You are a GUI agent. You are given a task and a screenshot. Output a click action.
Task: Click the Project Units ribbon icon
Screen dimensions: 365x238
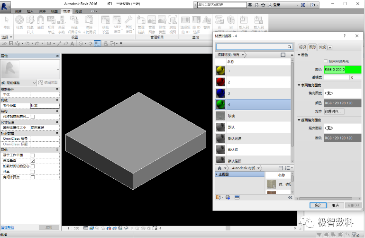click(x=51, y=20)
